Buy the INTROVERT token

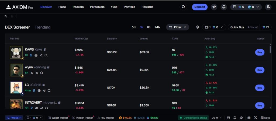click(260, 105)
